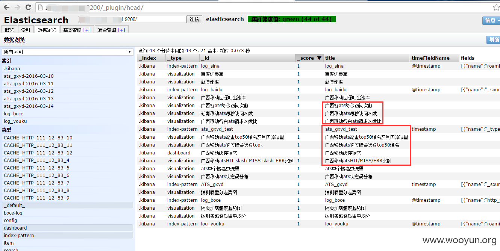Add new 基本查询 tab with [+]

pos(87,30)
